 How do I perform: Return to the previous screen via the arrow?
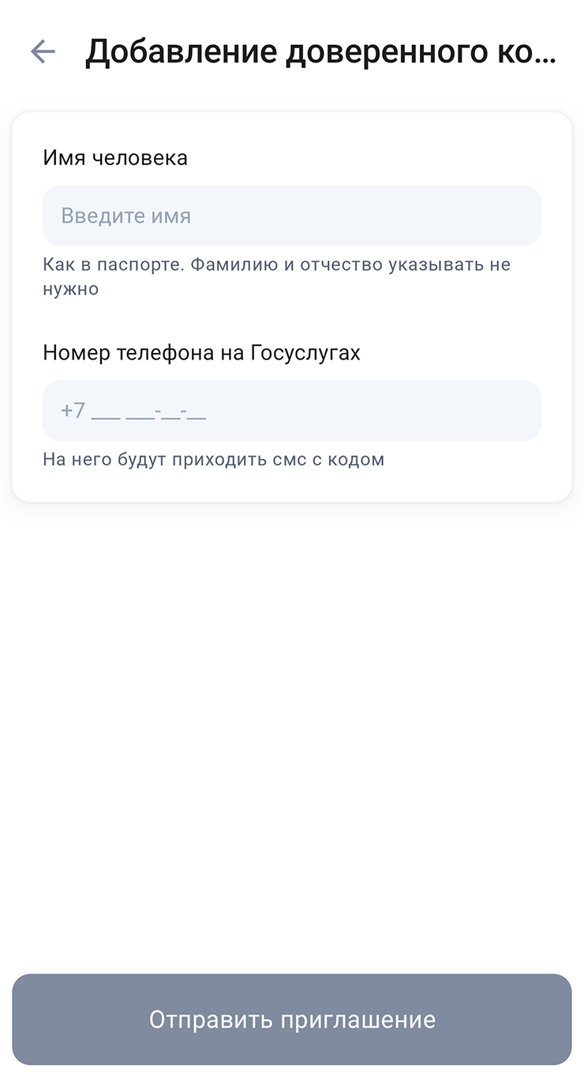[43, 52]
